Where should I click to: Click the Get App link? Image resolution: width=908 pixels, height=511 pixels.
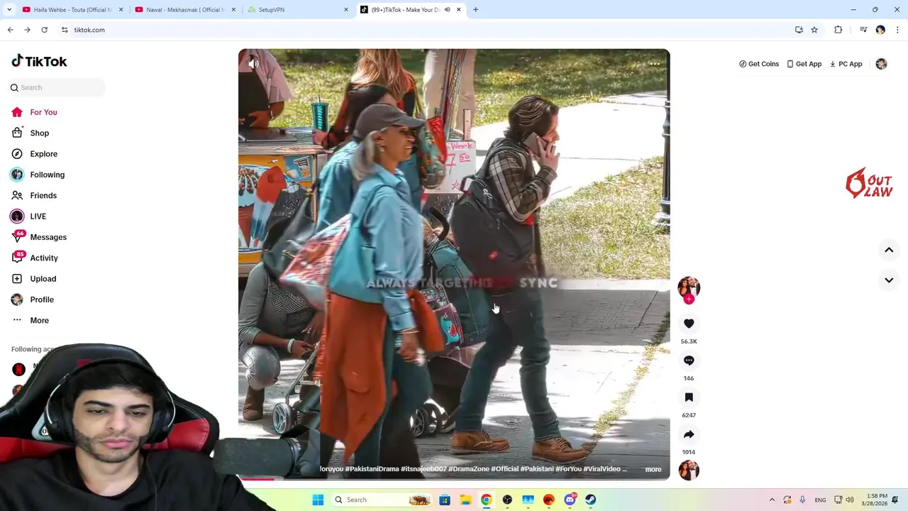(x=804, y=64)
